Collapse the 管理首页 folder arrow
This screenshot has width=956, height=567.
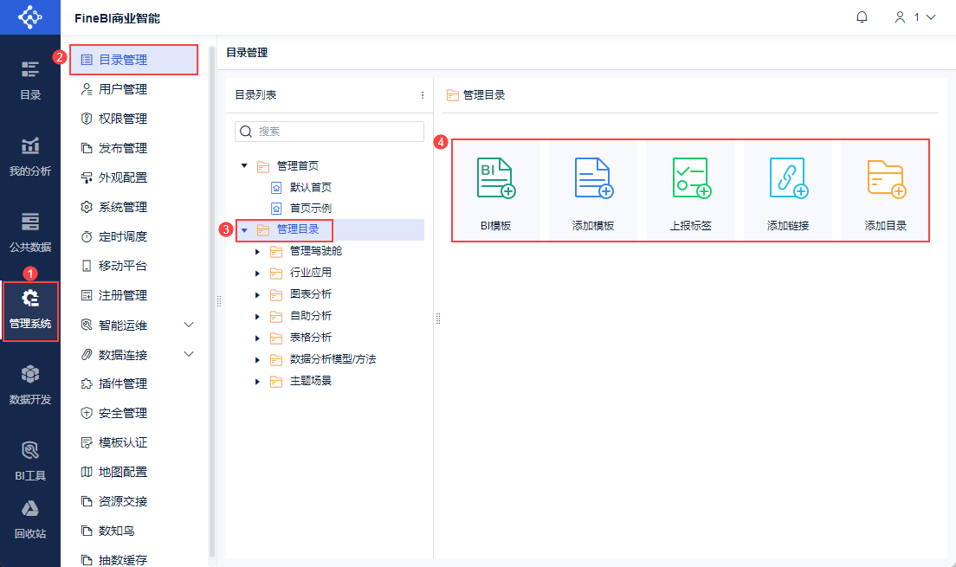tap(244, 165)
